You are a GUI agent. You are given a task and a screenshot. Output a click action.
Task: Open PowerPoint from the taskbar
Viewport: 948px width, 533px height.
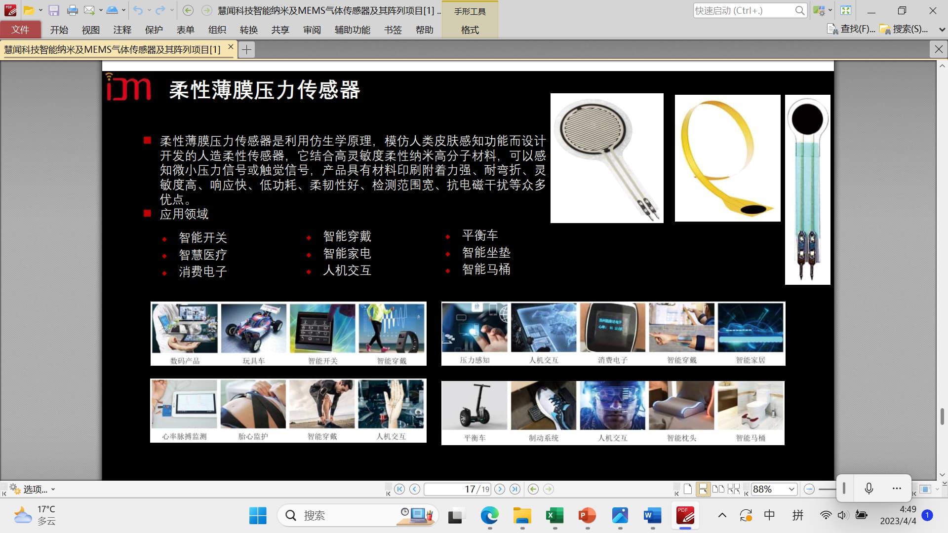click(x=587, y=516)
